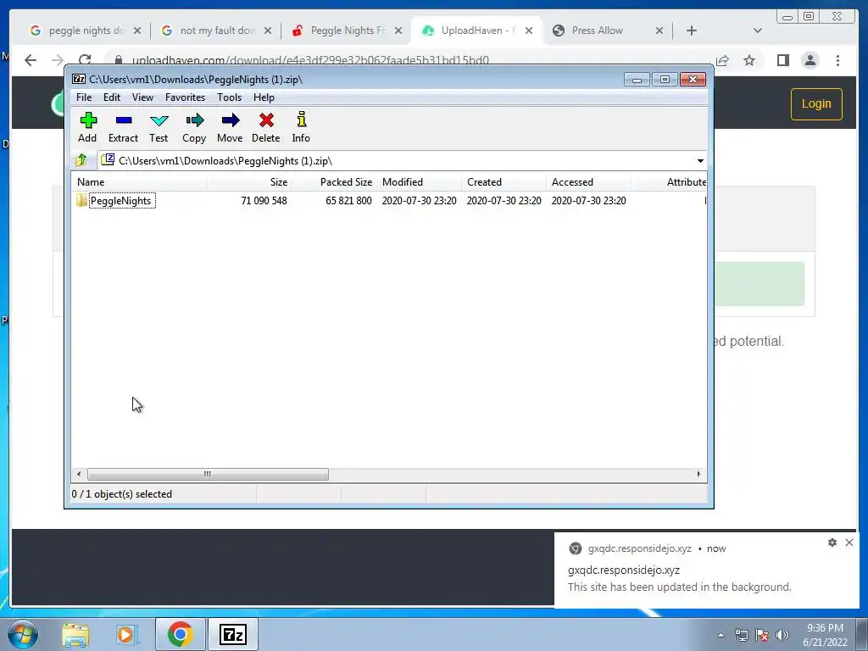Open Windows Media Player from the taskbar

[x=125, y=634]
